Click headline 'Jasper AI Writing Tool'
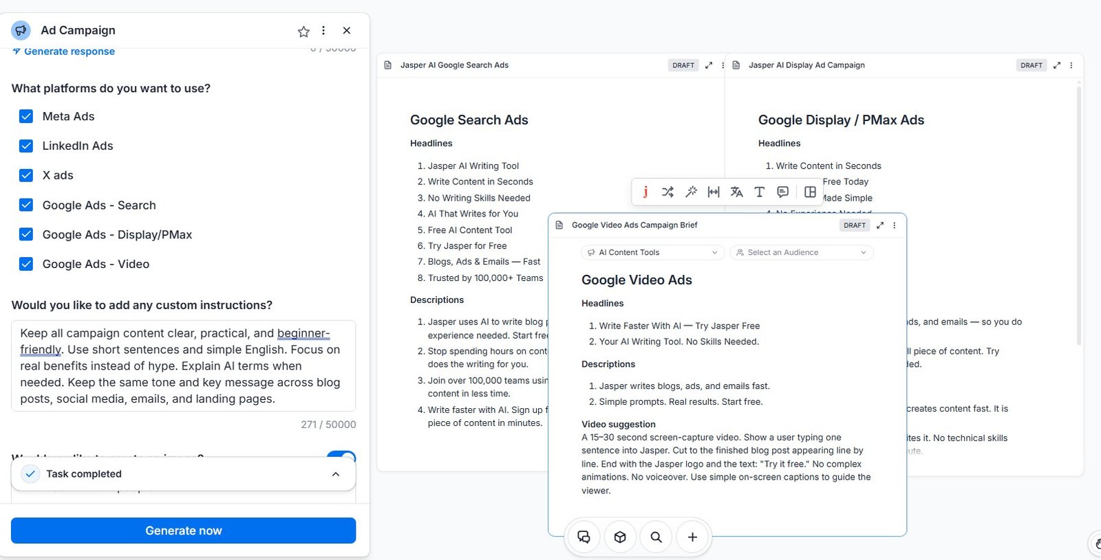This screenshot has height=560, width=1101. (x=473, y=166)
